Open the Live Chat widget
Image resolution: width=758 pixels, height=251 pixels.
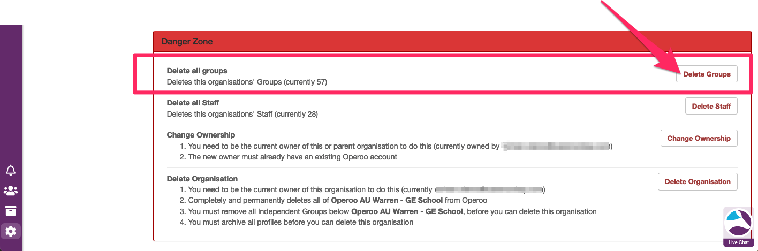click(x=738, y=227)
